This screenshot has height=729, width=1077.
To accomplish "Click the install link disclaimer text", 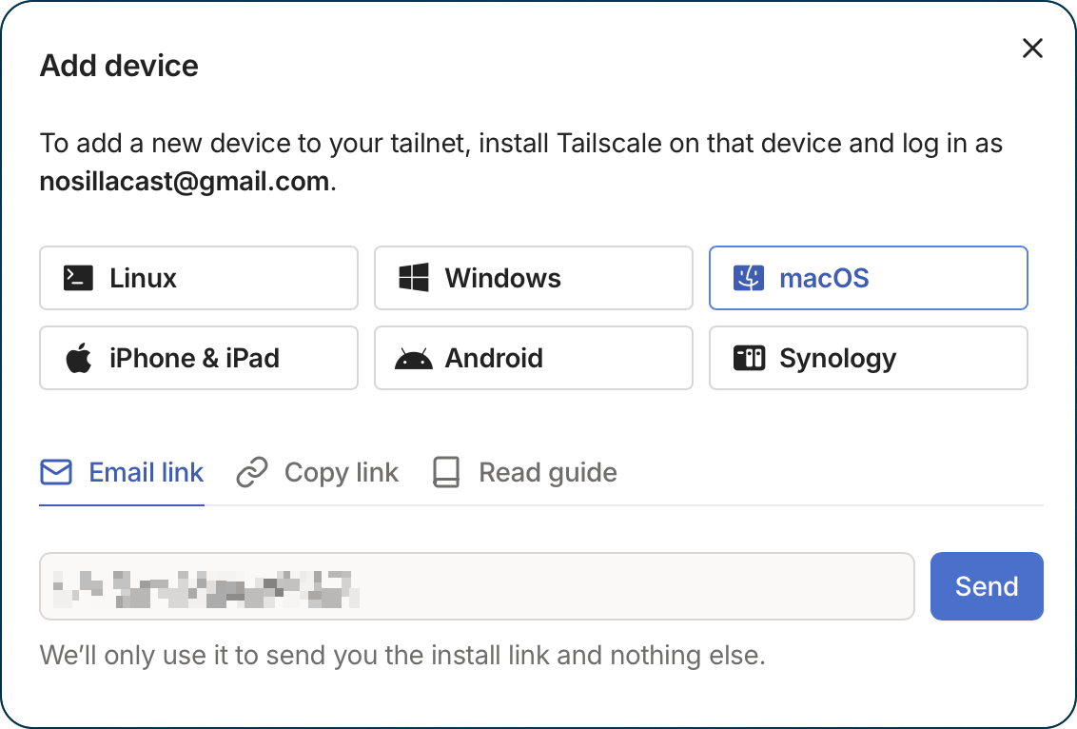I will pyautogui.click(x=402, y=655).
